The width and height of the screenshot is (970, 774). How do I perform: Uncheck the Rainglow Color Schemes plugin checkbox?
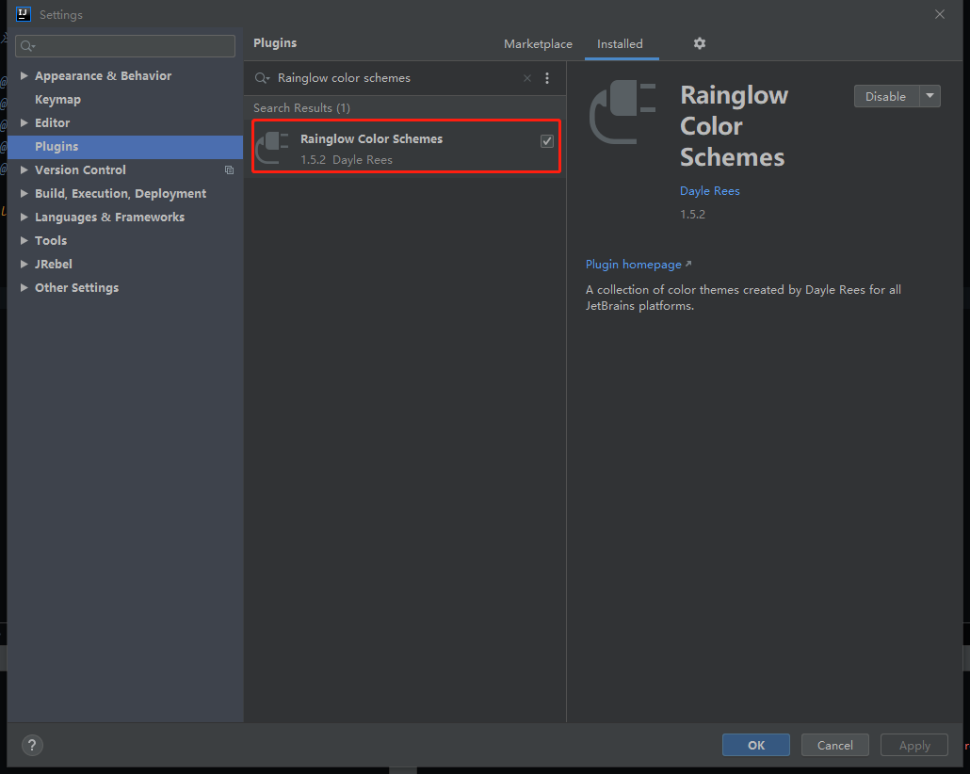tap(547, 141)
